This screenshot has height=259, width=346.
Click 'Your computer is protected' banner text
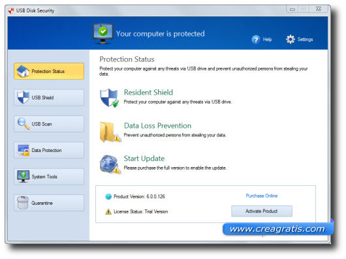[x=161, y=34]
